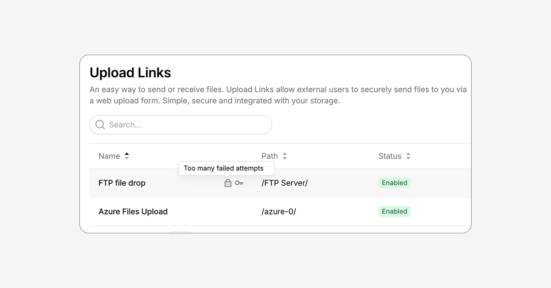
Task: Sort entries using the Path column arrows
Action: point(285,156)
